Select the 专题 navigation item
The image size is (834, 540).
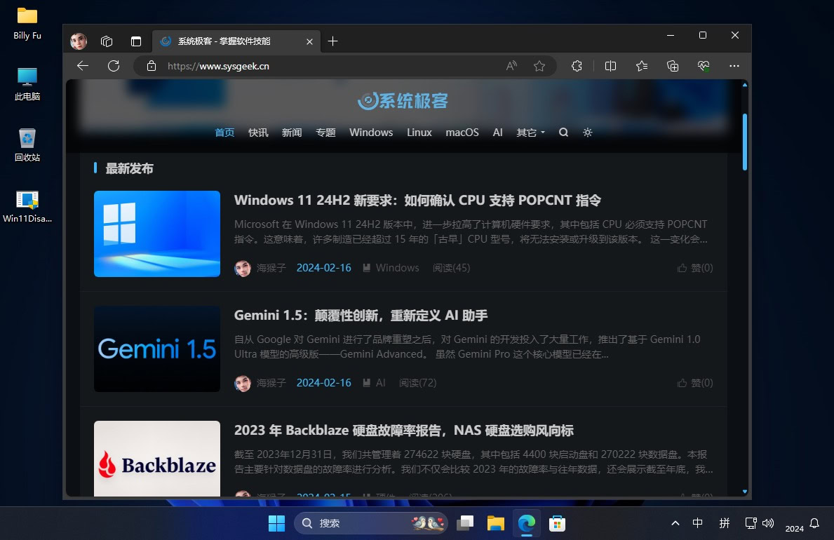click(325, 133)
